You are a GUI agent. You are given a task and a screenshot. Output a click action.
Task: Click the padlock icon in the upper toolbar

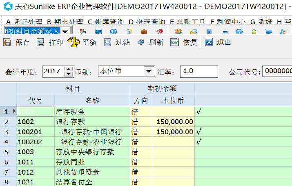click(129, 32)
